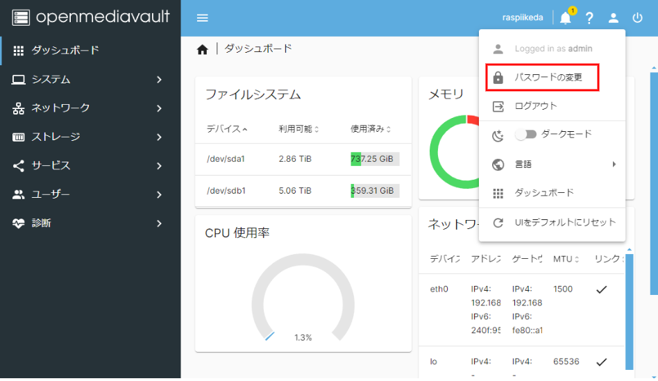
Task: Expand the システム sidebar section
Action: coord(90,79)
